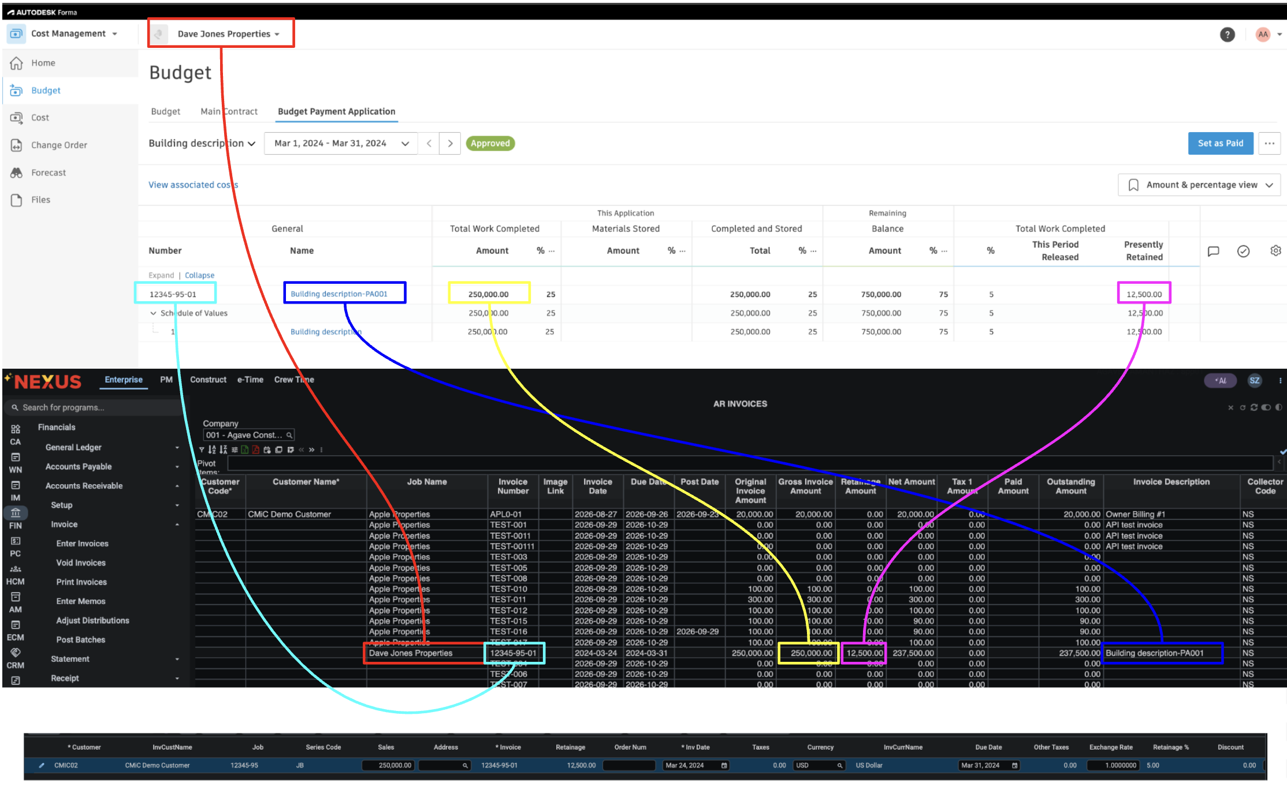Click the FIN bank module icon
The height and width of the screenshot is (794, 1287).
click(16, 512)
